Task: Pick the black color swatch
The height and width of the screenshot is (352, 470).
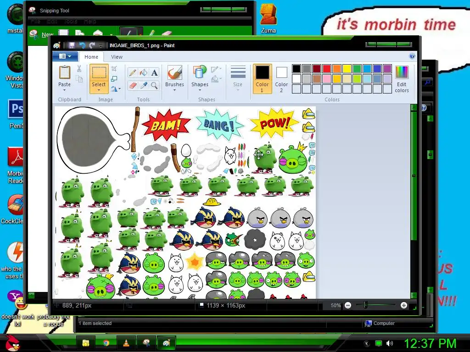Action: point(296,69)
